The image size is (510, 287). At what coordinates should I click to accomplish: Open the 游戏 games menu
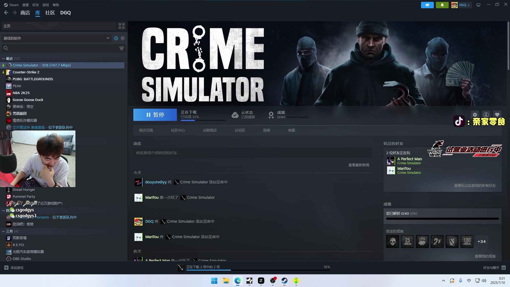tap(46, 5)
